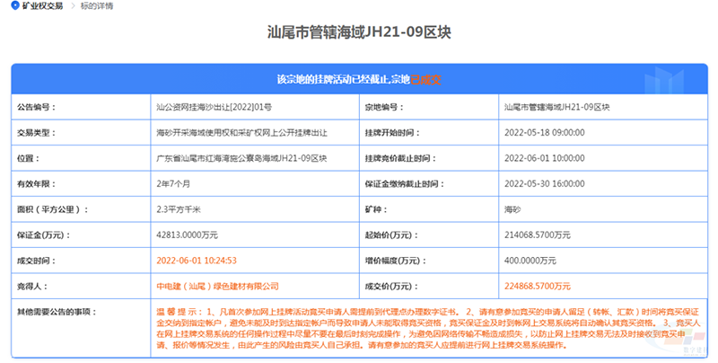
Task: Click the breadcrumb chevron separator arrow
Action: pyautogui.click(x=72, y=5)
